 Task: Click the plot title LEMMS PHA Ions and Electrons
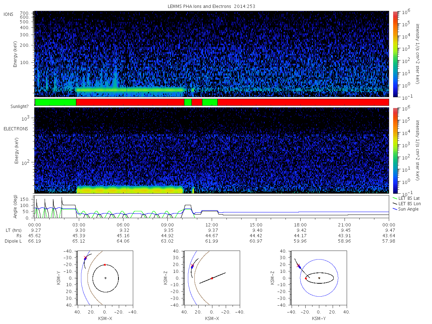tap(199, 6)
